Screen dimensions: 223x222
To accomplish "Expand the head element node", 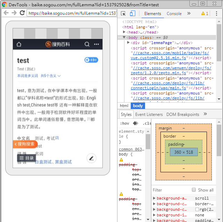I will click(x=124, y=32).
